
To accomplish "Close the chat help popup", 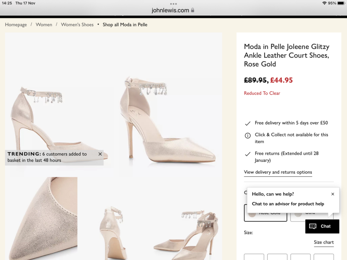I will [333, 194].
